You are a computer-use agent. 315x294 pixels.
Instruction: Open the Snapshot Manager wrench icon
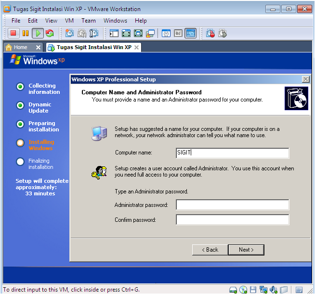click(94, 33)
